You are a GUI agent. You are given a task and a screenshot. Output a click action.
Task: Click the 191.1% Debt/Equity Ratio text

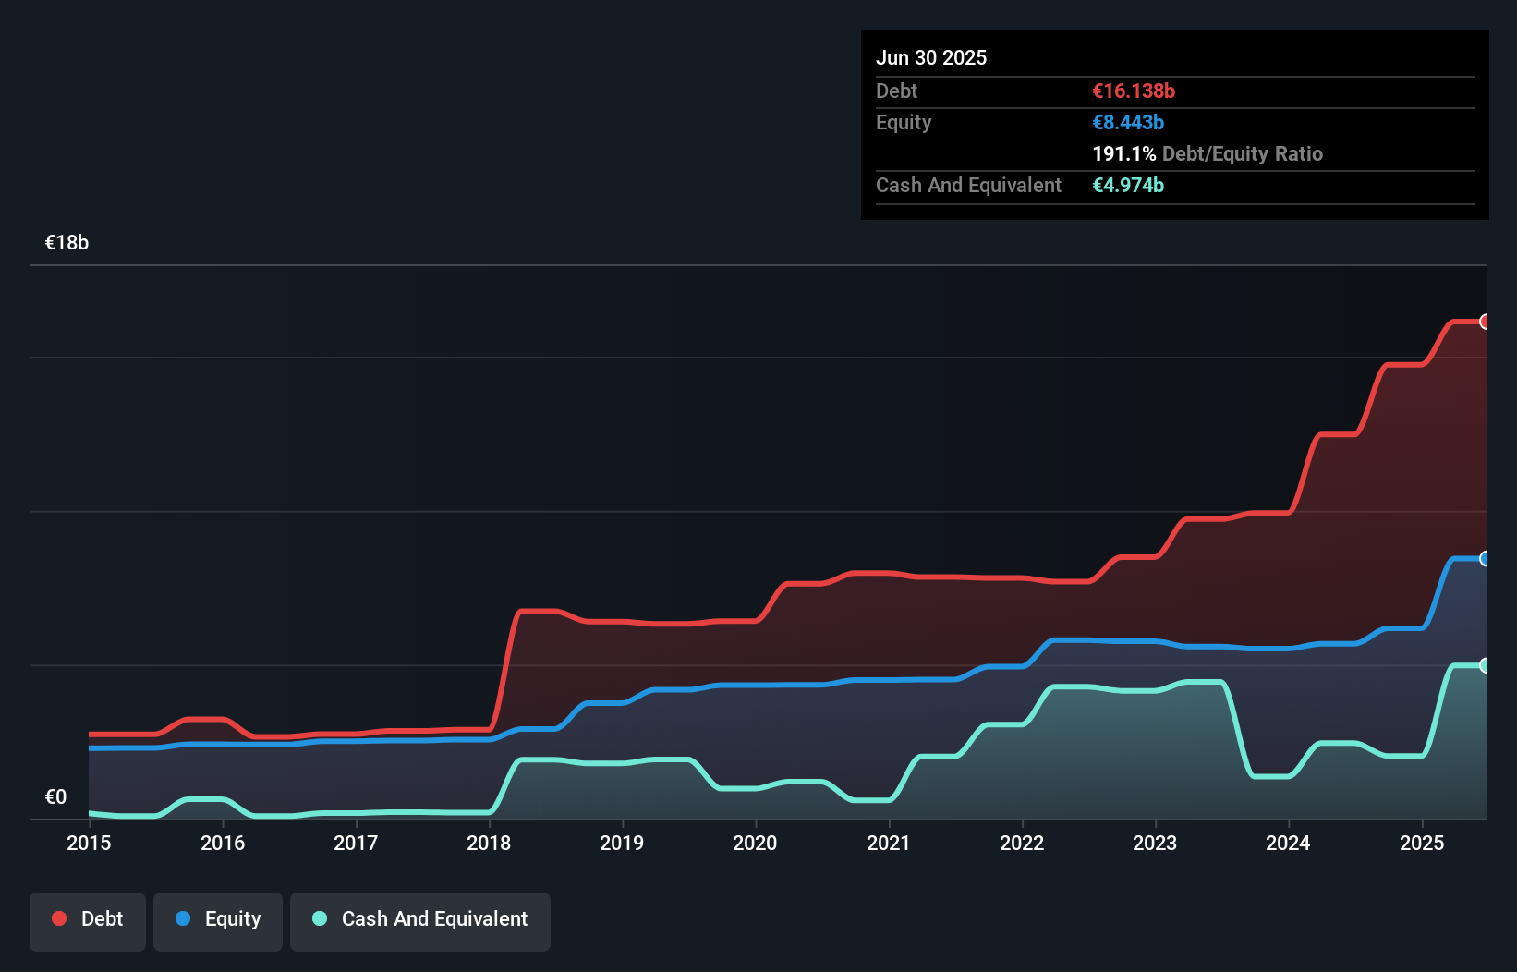1208,153
